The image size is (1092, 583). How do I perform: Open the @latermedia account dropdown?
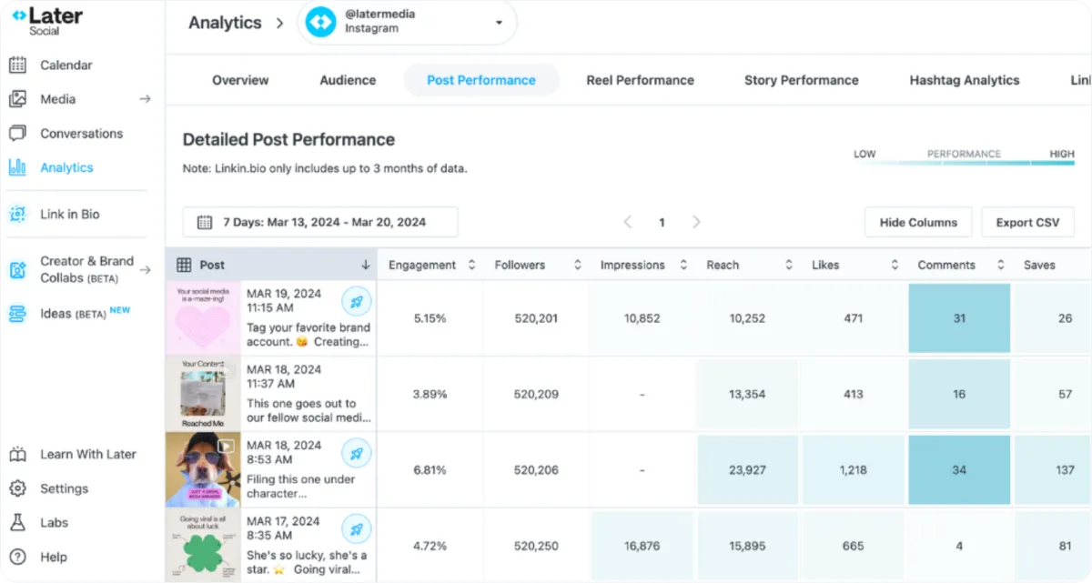click(x=407, y=23)
